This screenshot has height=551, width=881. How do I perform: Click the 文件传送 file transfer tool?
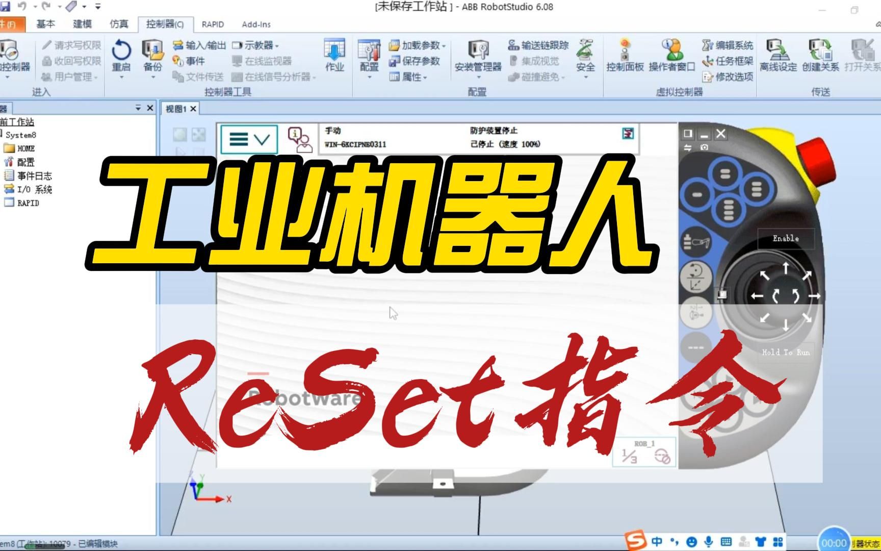[x=198, y=77]
